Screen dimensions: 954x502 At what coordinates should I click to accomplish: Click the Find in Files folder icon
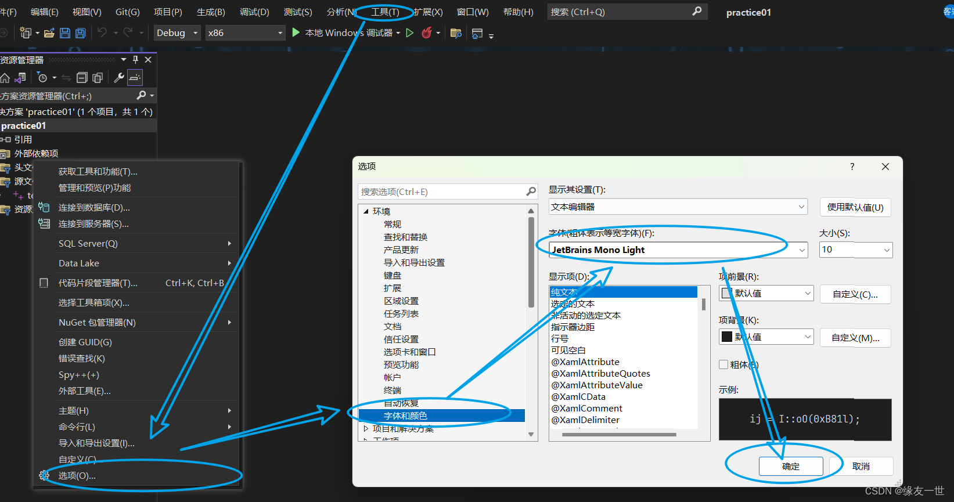456,33
